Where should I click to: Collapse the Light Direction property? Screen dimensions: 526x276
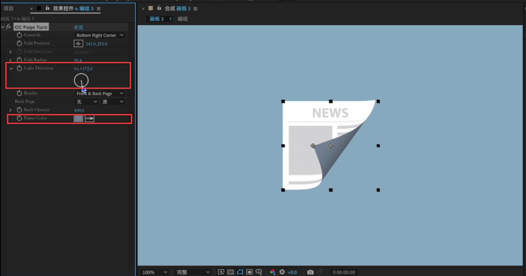(11, 68)
